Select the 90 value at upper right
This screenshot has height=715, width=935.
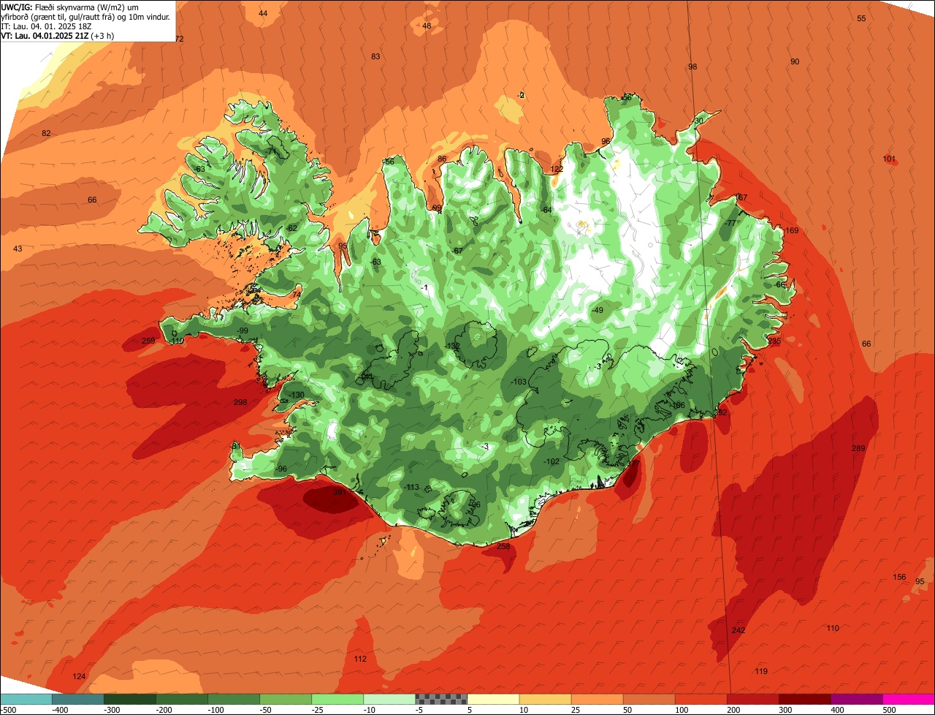(x=795, y=61)
